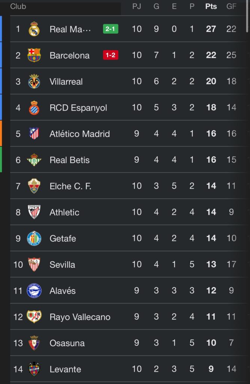Viewport: 250px width, 384px height.
Task: Click the Sevilla club crest
Action: click(34, 264)
